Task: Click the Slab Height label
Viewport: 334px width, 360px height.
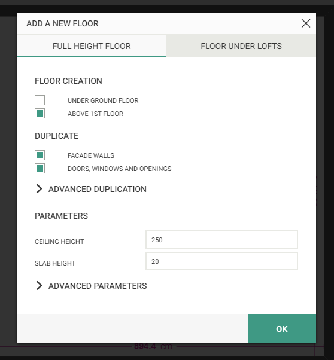Action: coord(55,263)
